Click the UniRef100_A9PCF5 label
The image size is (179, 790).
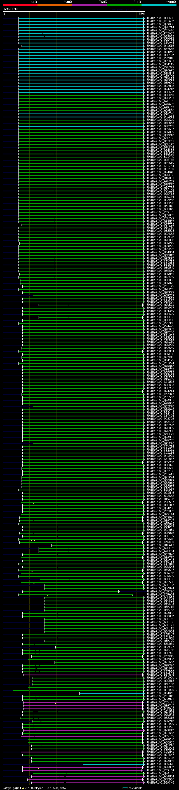[x=160, y=92]
